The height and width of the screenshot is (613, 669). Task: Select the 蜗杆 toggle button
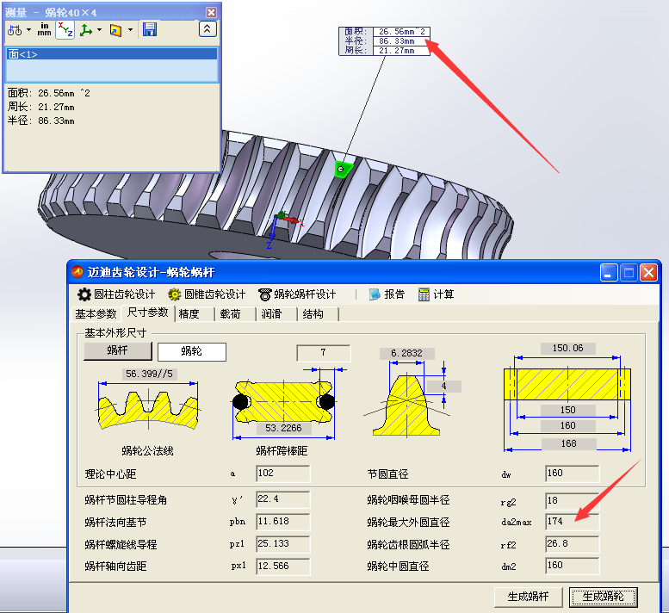pos(118,351)
